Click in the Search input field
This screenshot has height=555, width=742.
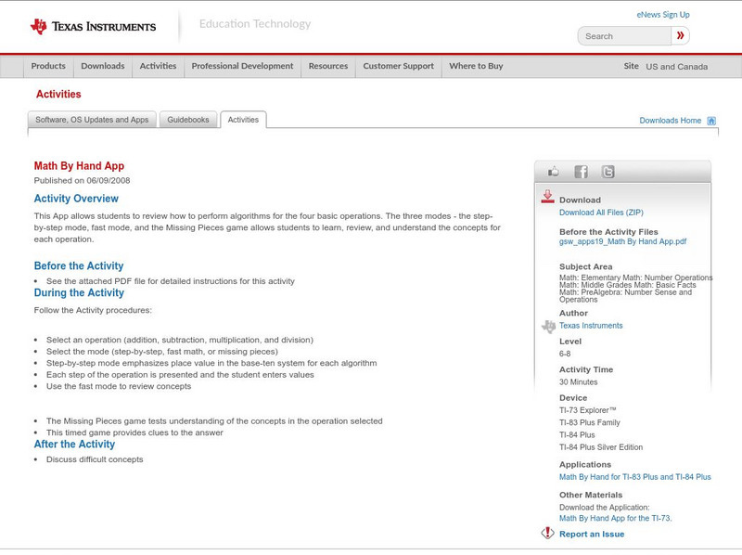tap(625, 36)
